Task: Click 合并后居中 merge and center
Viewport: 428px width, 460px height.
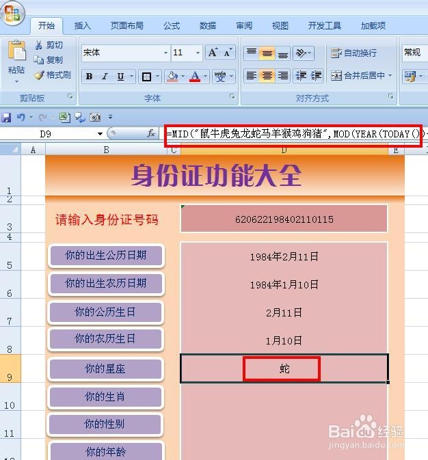Action: coord(358,76)
